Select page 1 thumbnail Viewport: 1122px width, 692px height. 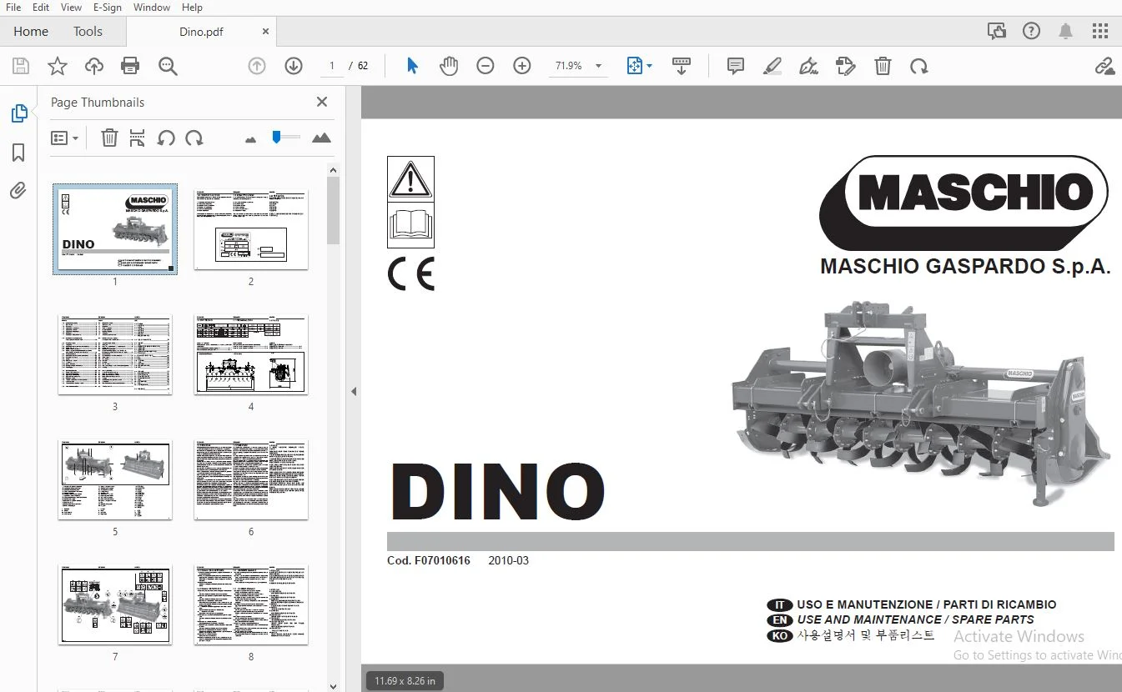coord(115,228)
